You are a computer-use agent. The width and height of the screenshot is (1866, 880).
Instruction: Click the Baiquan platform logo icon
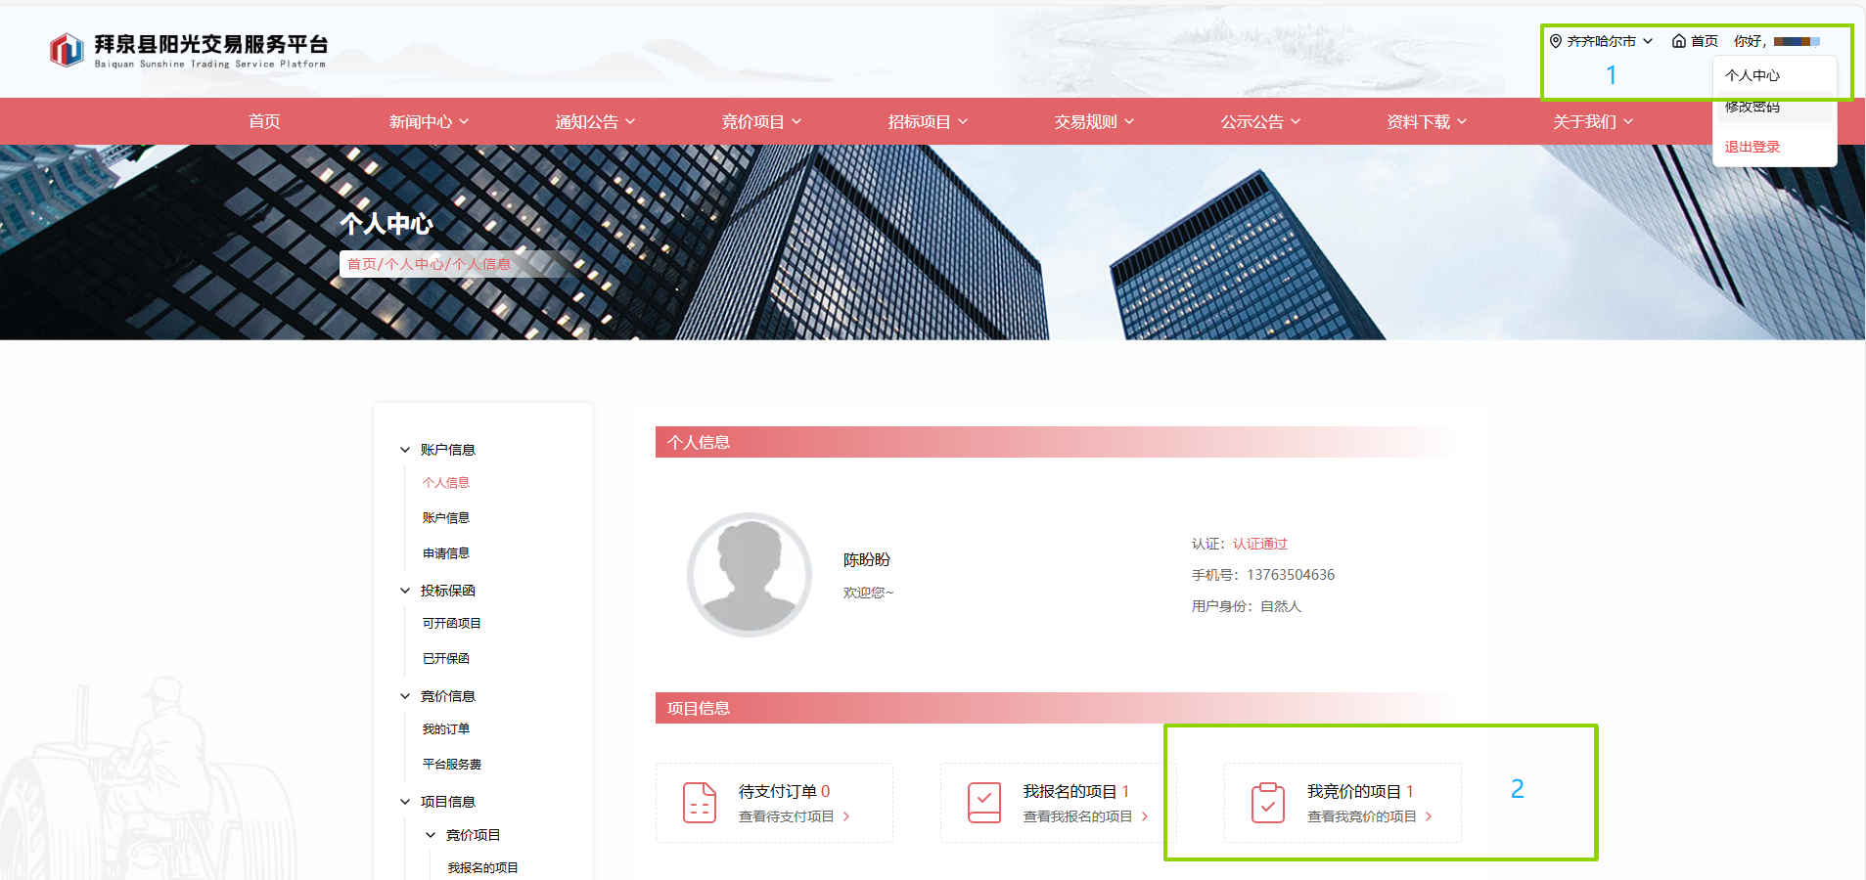tap(67, 49)
